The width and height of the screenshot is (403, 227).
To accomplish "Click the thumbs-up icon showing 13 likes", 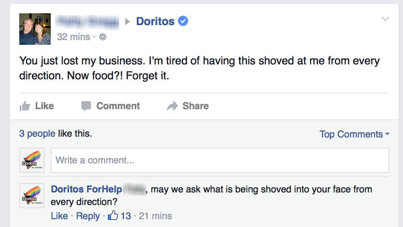I will tap(113, 215).
